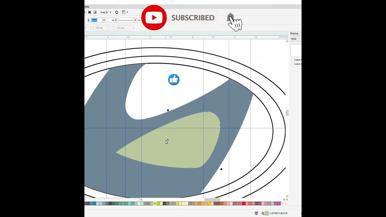The height and width of the screenshot is (217, 386).
Task: Click the bottom-right black selection handle
Action: click(x=221, y=169)
